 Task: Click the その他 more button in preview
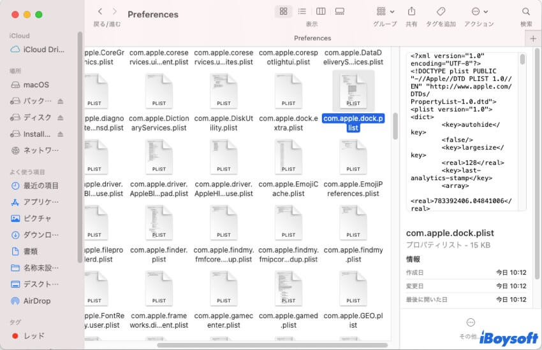pyautogui.click(x=471, y=328)
